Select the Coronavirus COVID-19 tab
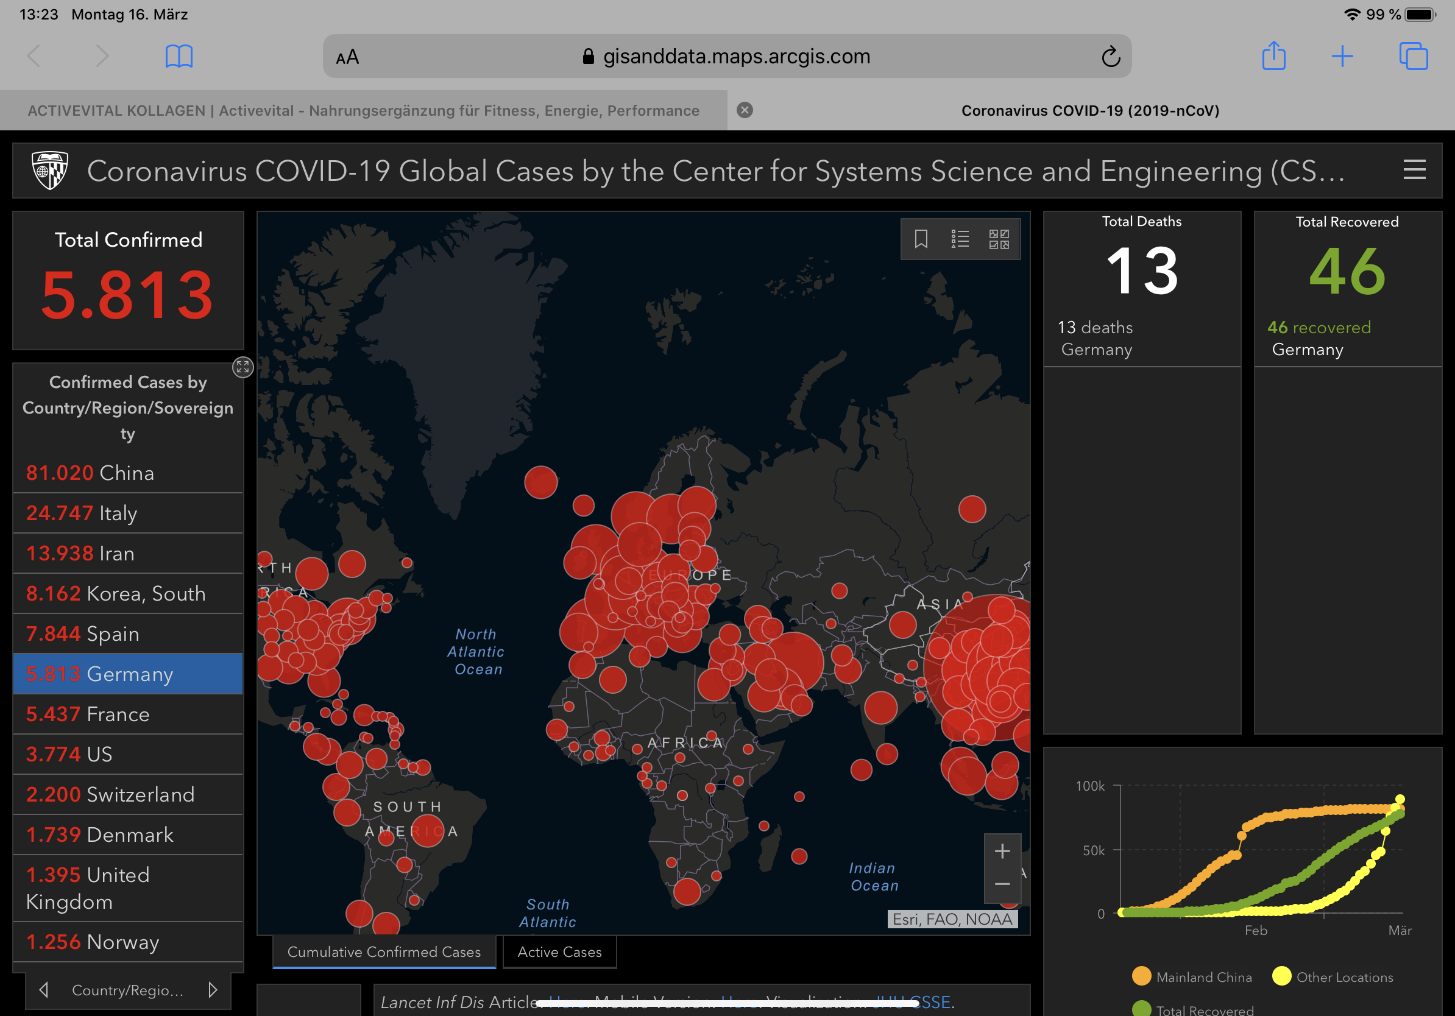 point(1090,110)
